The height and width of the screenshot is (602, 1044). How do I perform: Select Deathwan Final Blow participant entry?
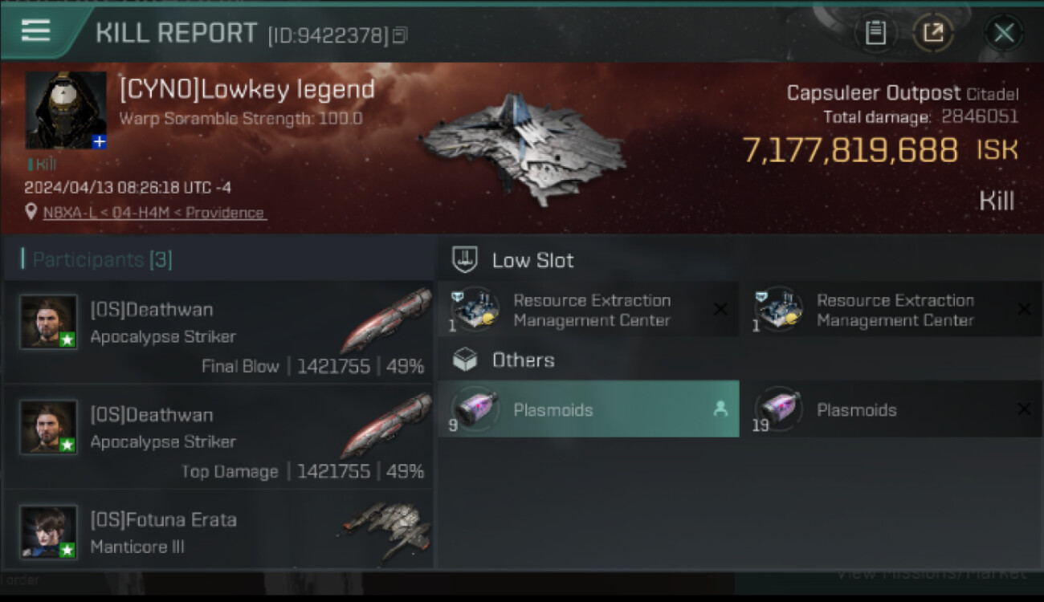(x=218, y=332)
